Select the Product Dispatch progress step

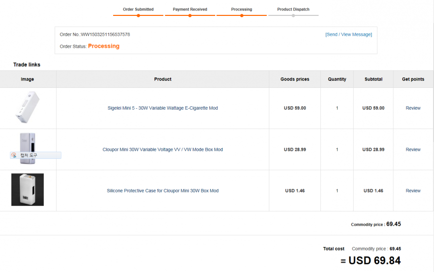pyautogui.click(x=294, y=11)
